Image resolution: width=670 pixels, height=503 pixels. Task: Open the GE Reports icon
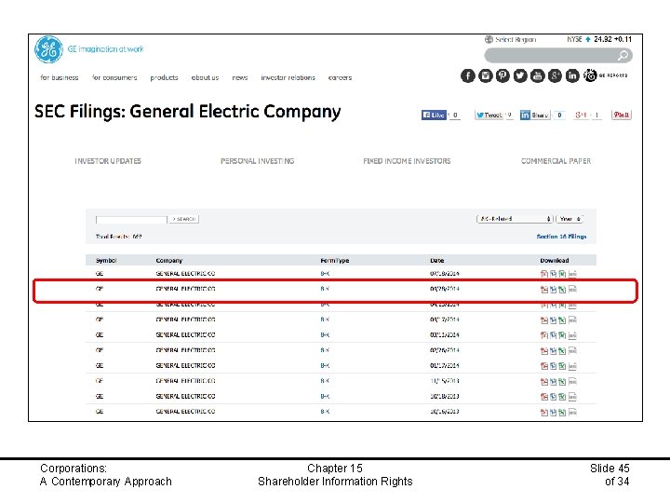590,75
